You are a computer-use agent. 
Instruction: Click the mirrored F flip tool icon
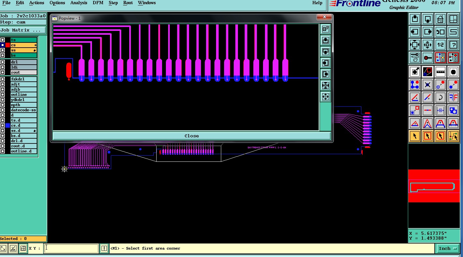pos(453,97)
